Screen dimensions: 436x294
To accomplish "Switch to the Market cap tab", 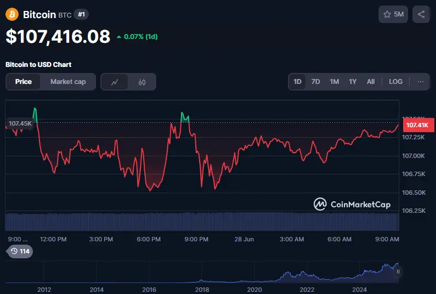I will (68, 82).
